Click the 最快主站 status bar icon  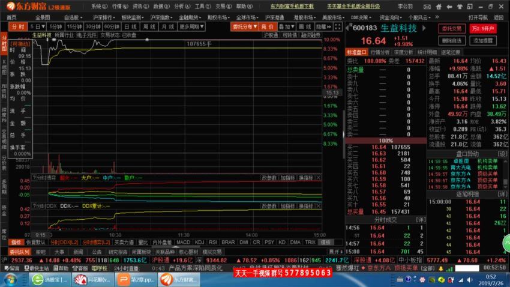pyautogui.click(x=37, y=268)
